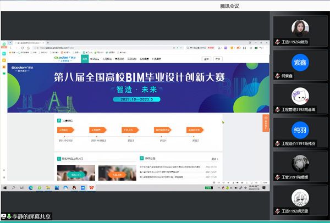The image size is (330, 223).
Task: Click the Glodon 广联达 logo in site header
Action: point(65,59)
